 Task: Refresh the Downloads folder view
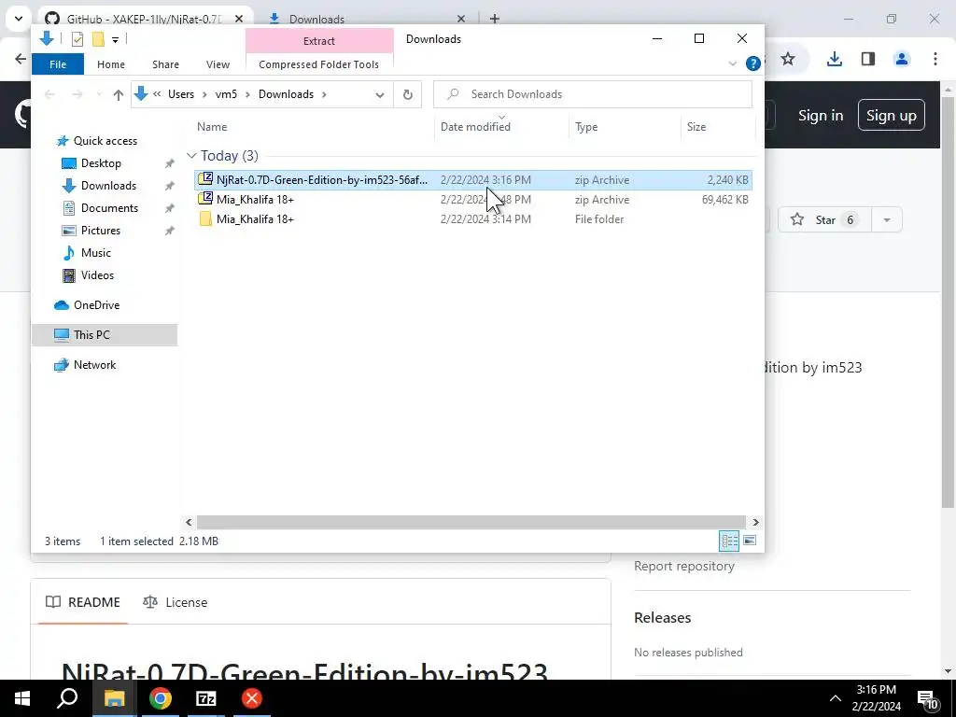click(x=408, y=94)
